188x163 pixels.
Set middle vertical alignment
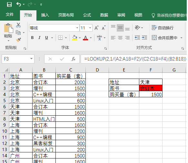coord(120,28)
